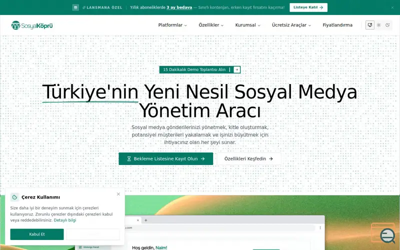Expand the Kurumsal menu
Screen dimensions: 400x250
(247, 25)
